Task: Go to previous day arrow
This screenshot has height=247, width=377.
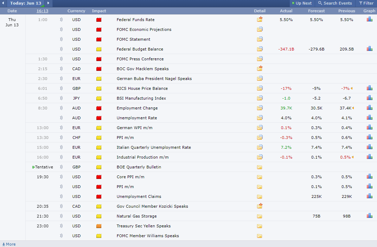Action: [3, 3]
